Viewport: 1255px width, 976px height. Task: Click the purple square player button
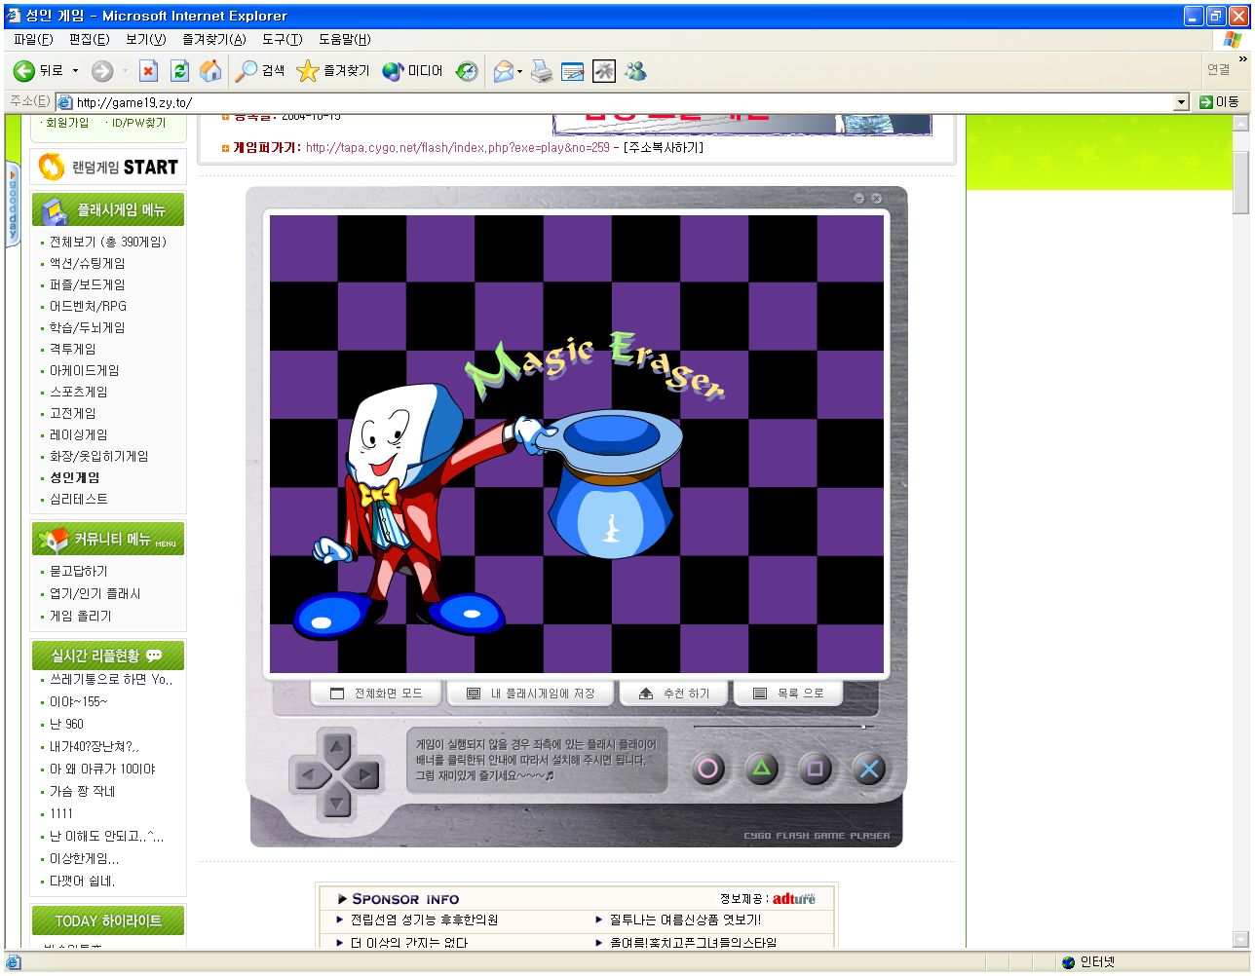click(815, 769)
